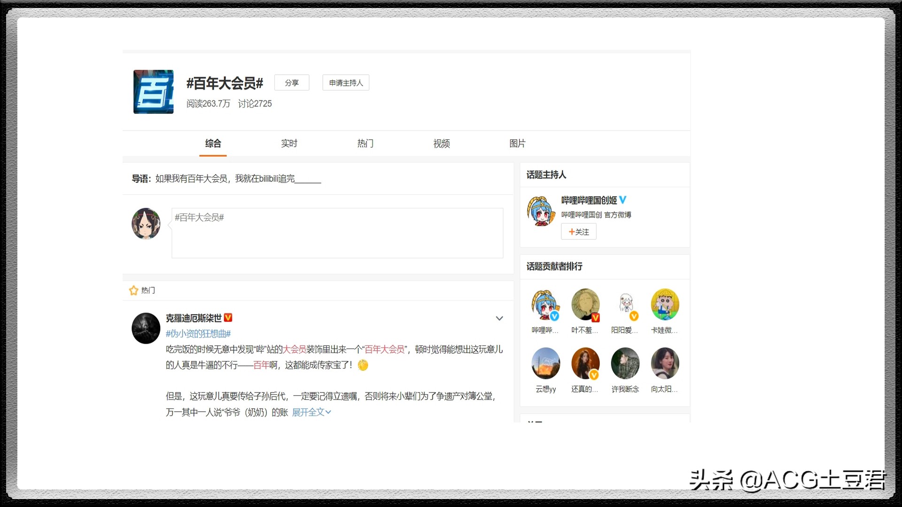Image resolution: width=902 pixels, height=507 pixels.
Task: Click the blue V badge after 哔哩哔哩国创姬
Action: (x=622, y=200)
